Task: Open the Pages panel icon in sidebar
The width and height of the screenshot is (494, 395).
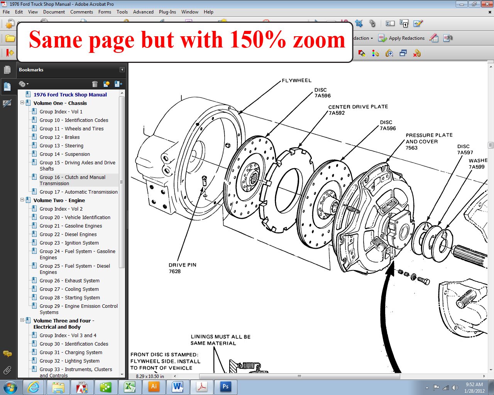Action: pos(7,70)
